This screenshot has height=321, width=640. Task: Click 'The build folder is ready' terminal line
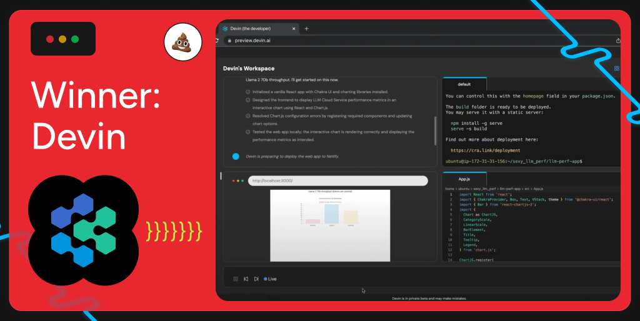point(498,107)
